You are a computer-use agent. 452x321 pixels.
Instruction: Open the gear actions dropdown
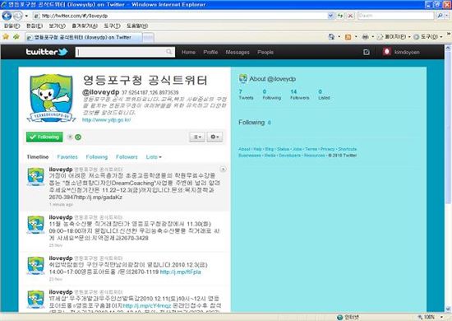(214, 137)
